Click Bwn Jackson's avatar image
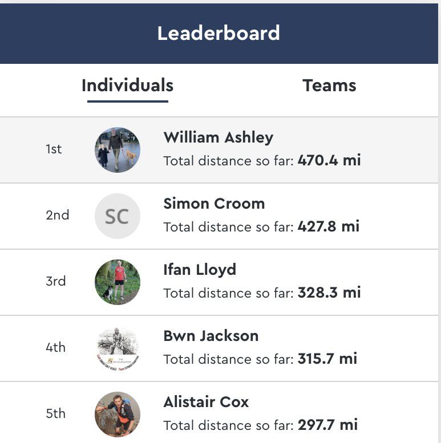441x443 pixels. pos(117,348)
